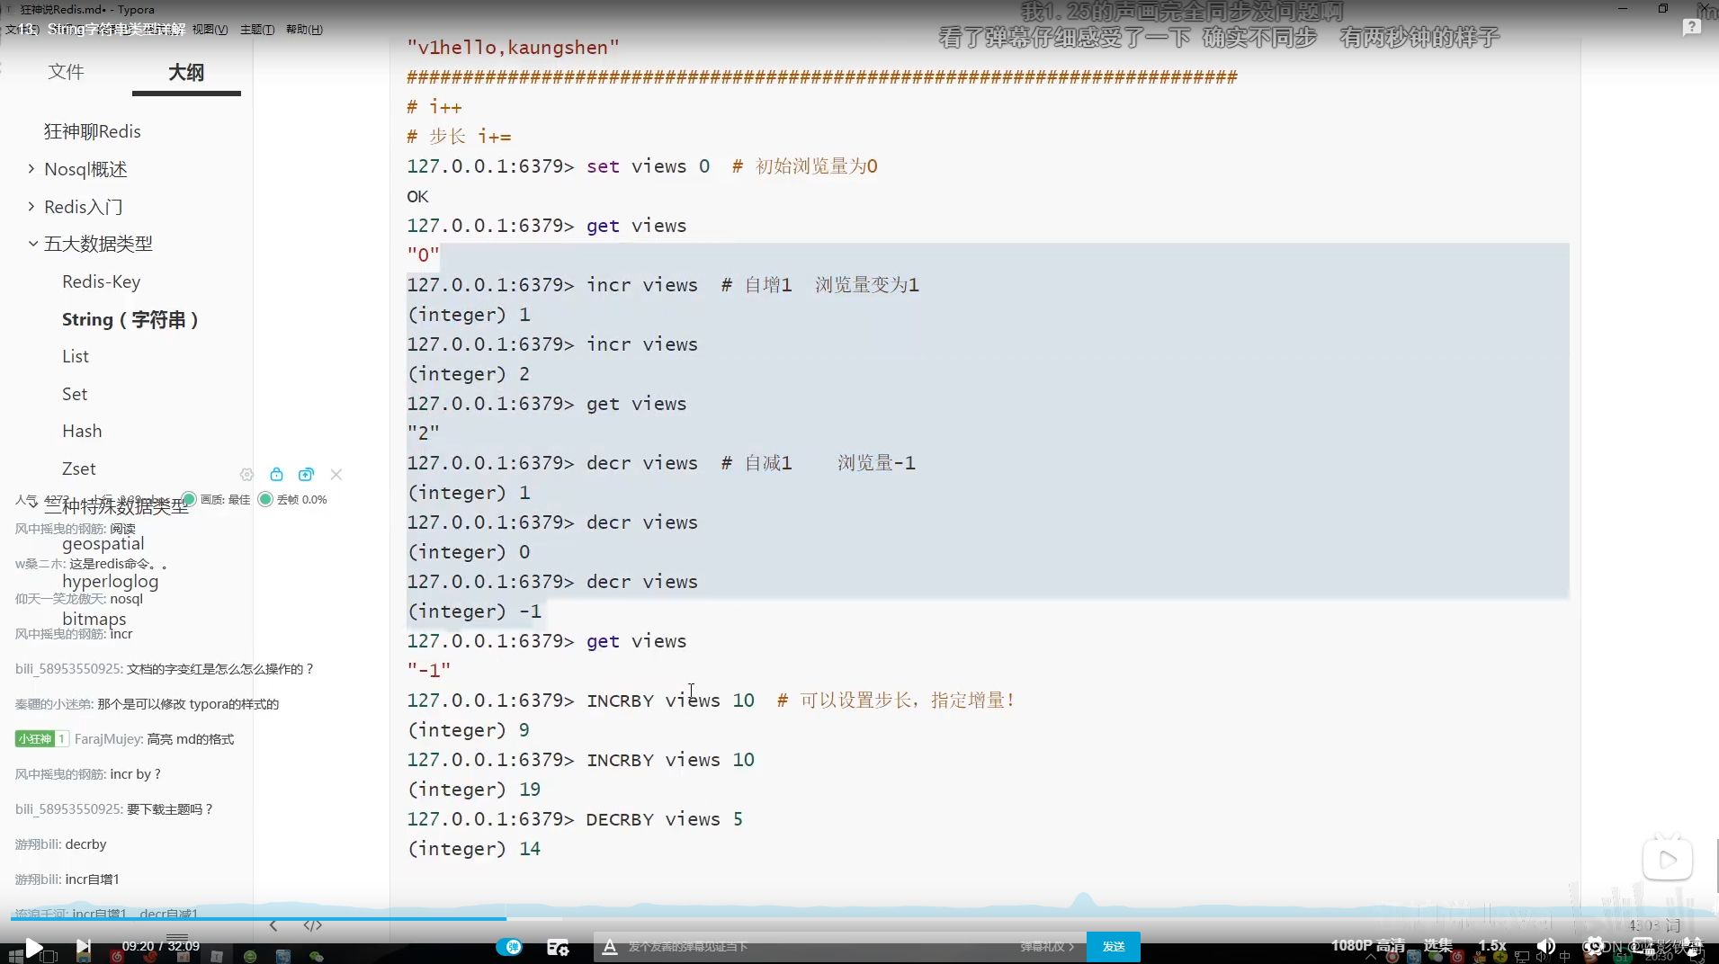Switch to 大纲 outline tab
Viewport: 1719px width, 964px height.
[186, 72]
